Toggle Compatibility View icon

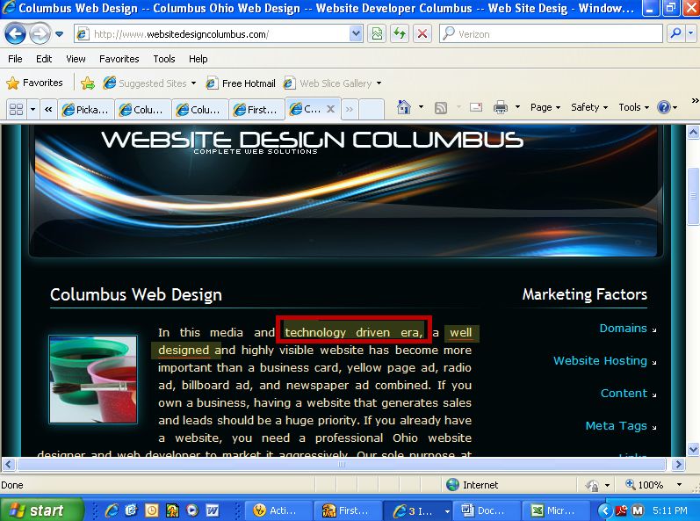tap(378, 34)
